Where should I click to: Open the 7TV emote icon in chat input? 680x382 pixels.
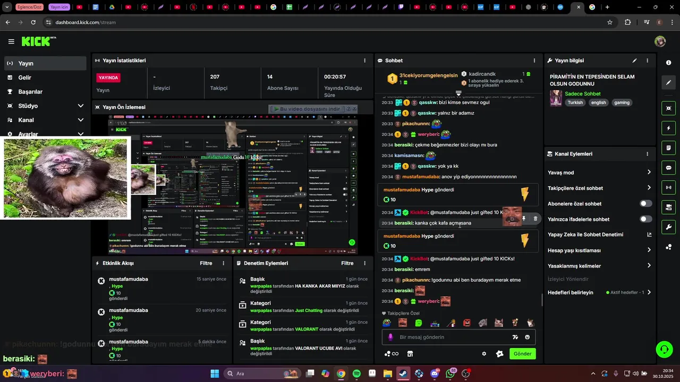(515, 337)
